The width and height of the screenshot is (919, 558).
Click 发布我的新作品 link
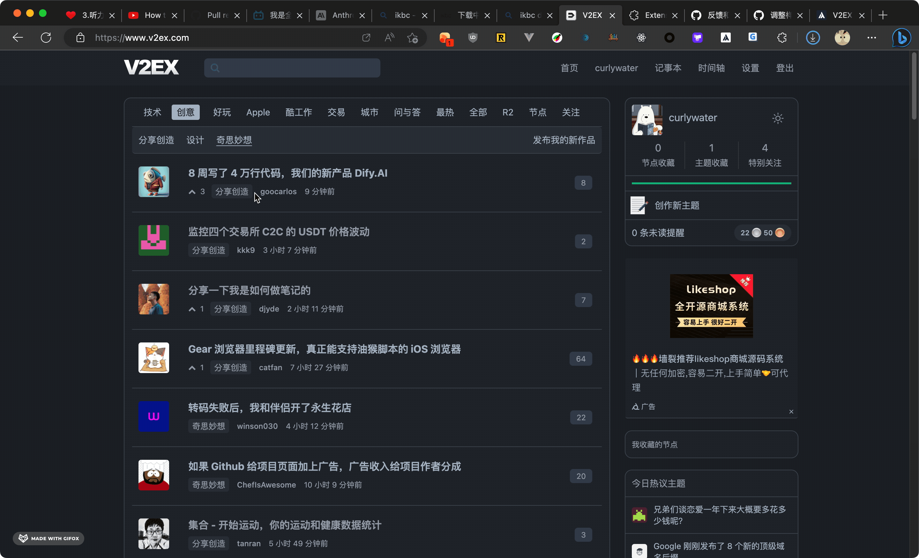(x=564, y=140)
